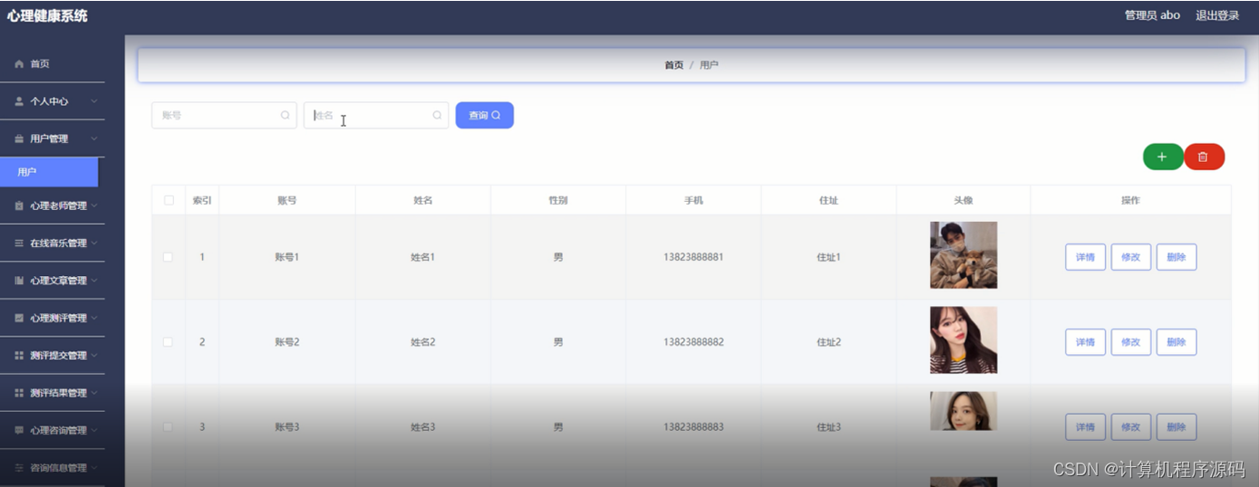Image resolution: width=1259 pixels, height=487 pixels.
Task: Click the grid icon beside 测评提交管理
Action: pyautogui.click(x=19, y=356)
